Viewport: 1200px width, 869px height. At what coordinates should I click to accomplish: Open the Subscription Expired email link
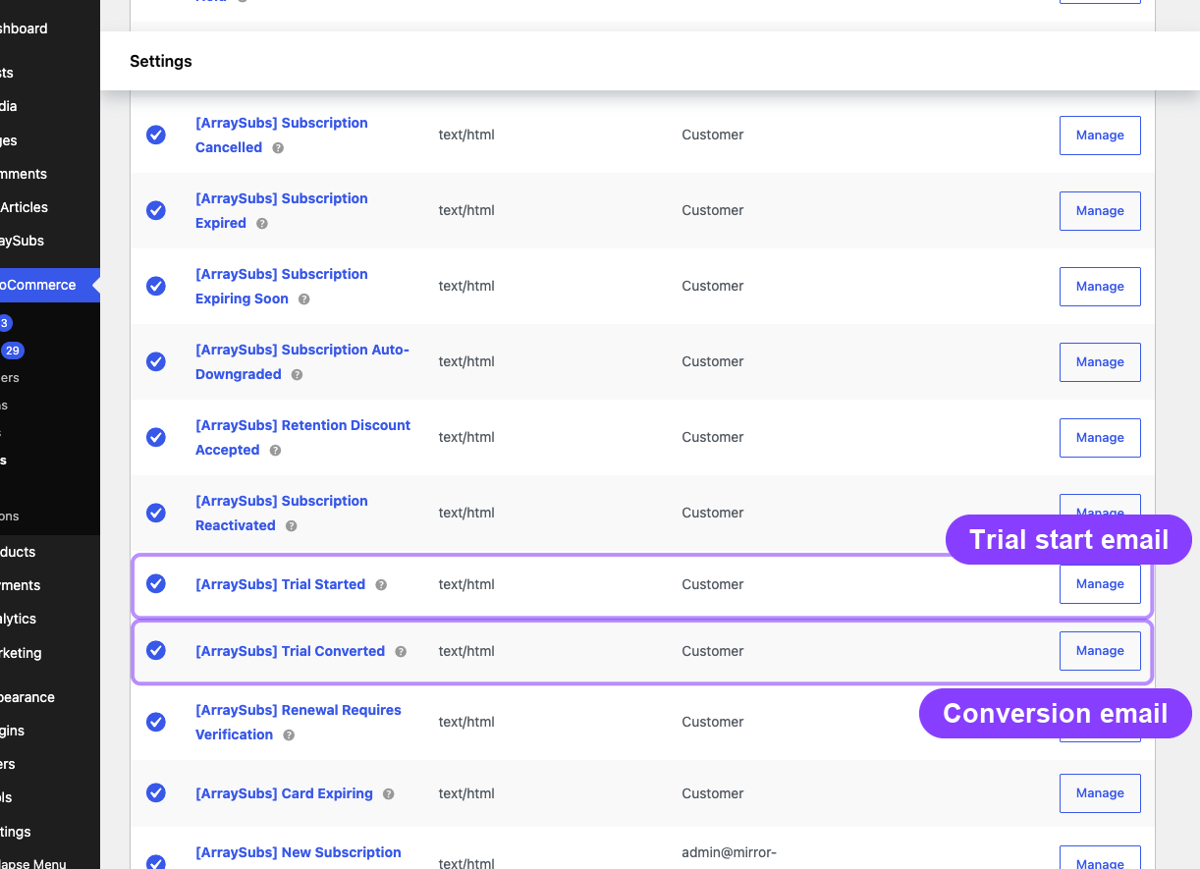[x=281, y=211]
